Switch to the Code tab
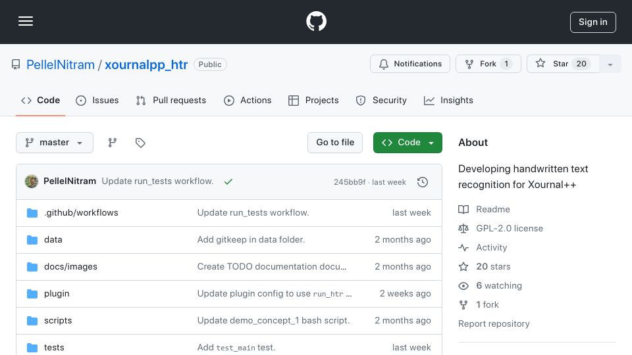The image size is (632, 355). [40, 100]
